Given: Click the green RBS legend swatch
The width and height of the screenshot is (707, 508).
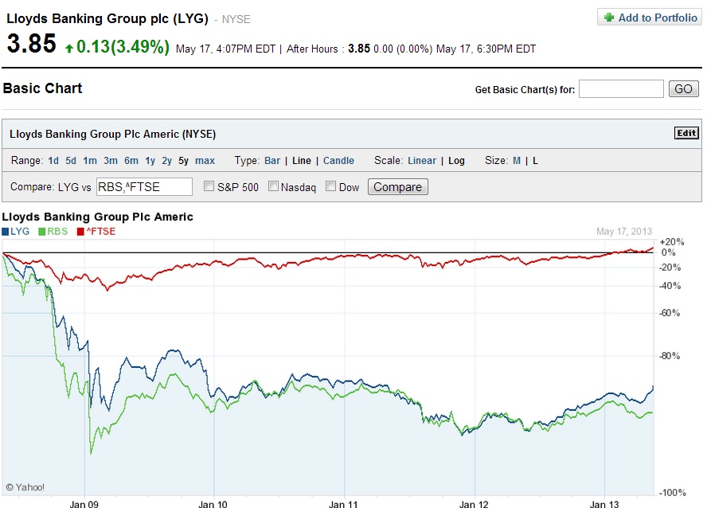Looking at the screenshot, I should tap(42, 232).
